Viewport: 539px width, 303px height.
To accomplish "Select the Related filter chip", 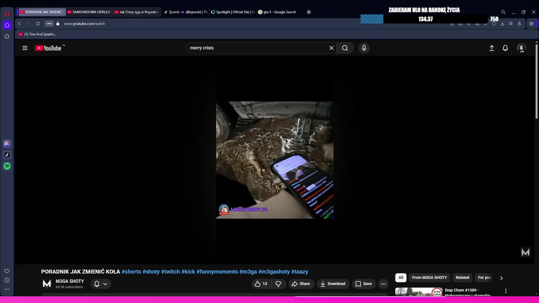I will click(462, 278).
